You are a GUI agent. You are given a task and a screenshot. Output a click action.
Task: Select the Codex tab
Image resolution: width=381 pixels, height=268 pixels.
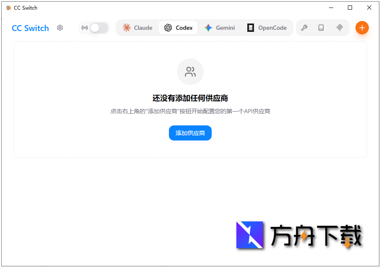178,28
